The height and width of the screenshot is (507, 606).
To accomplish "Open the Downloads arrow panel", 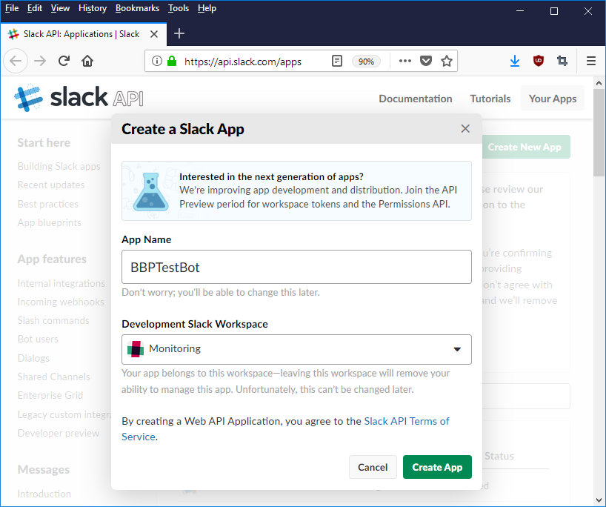I will tap(514, 61).
